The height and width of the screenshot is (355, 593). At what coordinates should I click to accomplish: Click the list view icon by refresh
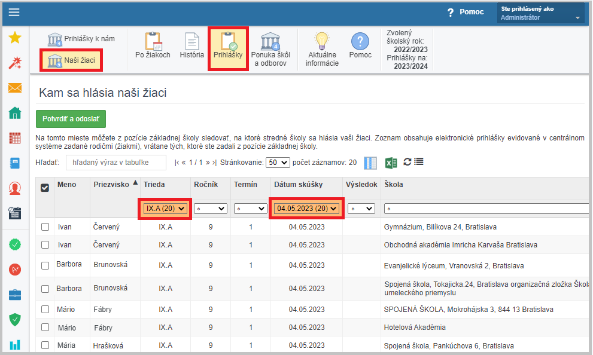pyautogui.click(x=419, y=162)
